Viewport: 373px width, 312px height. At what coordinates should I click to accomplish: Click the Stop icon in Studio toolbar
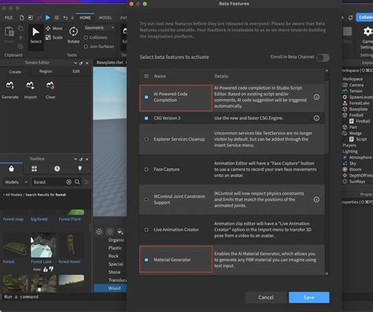click(x=57, y=17)
